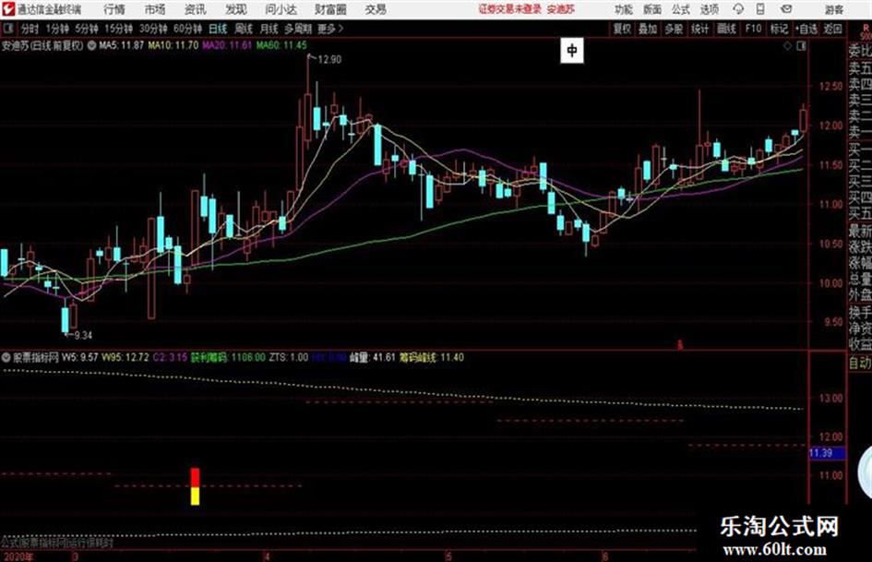Viewport: 872px width, 562px height.
Task: Open the envelope messages icon
Action: click(786, 9)
